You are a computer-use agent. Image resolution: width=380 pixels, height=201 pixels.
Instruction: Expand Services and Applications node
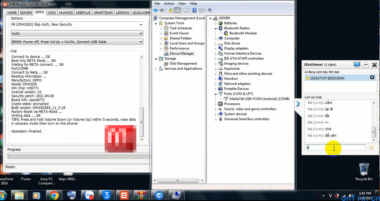click(156, 69)
